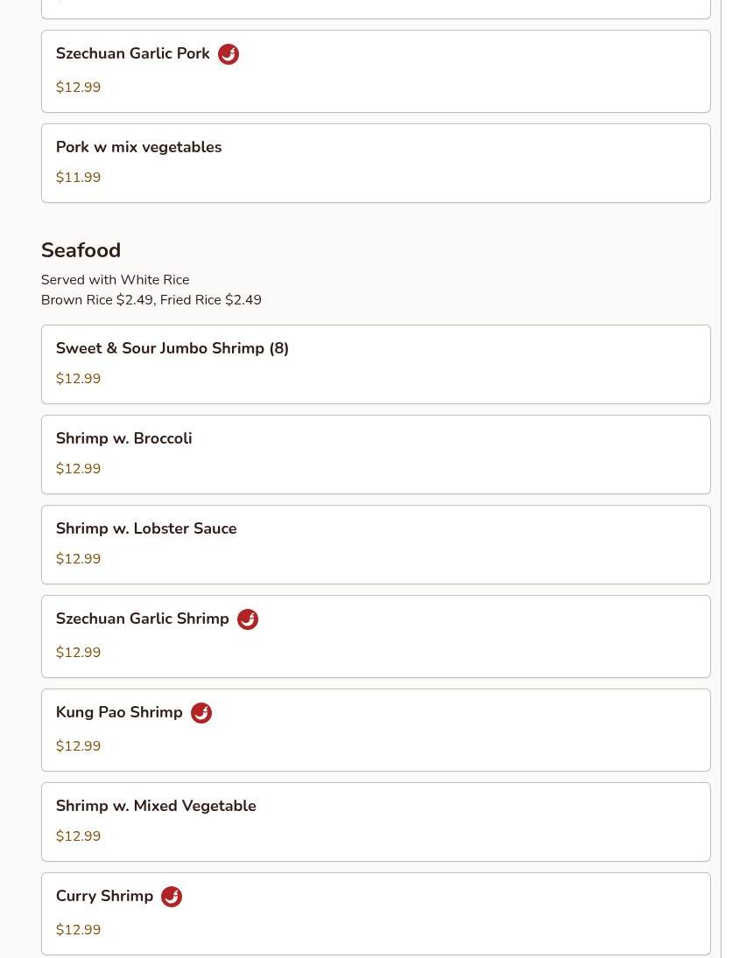The height and width of the screenshot is (958, 739).
Task: Click spicy chili icon beside Szechuan Garlic Shrimp
Action: pos(248,619)
